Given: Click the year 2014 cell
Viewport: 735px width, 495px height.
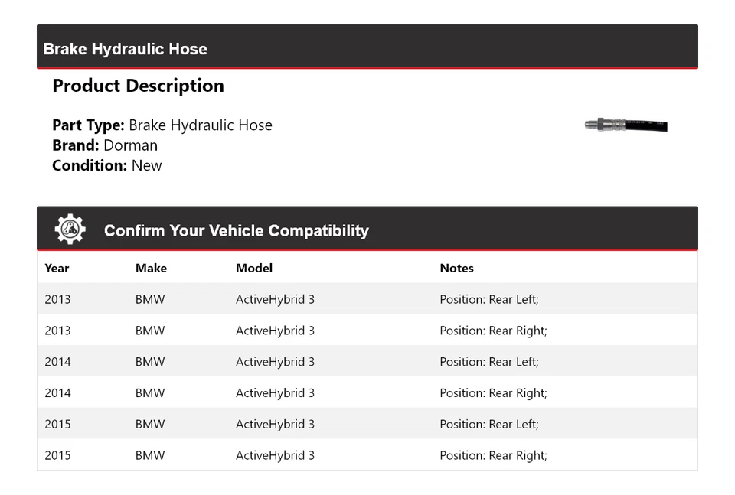Looking at the screenshot, I should click(x=57, y=361).
